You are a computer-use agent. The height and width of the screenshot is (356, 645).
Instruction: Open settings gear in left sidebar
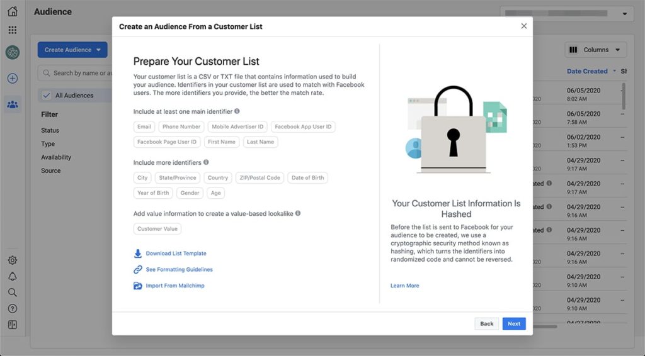coord(13,260)
